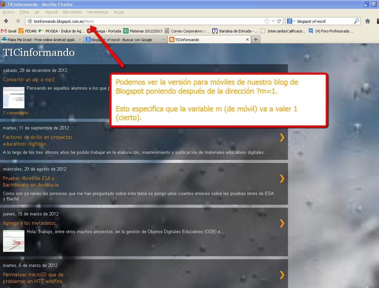Open the URL history dropdown arrow
The height and width of the screenshot is (288, 379).
point(273,21)
